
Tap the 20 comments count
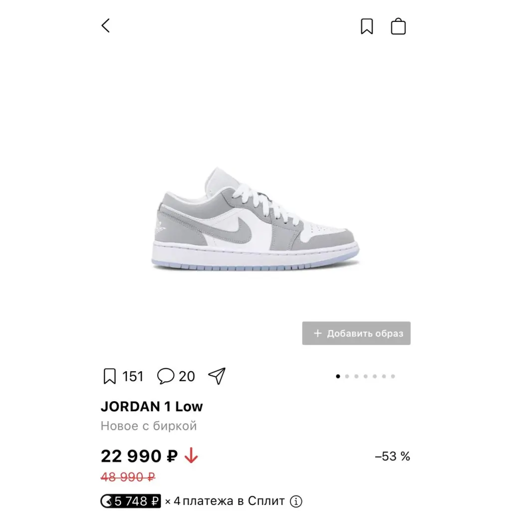pyautogui.click(x=187, y=376)
